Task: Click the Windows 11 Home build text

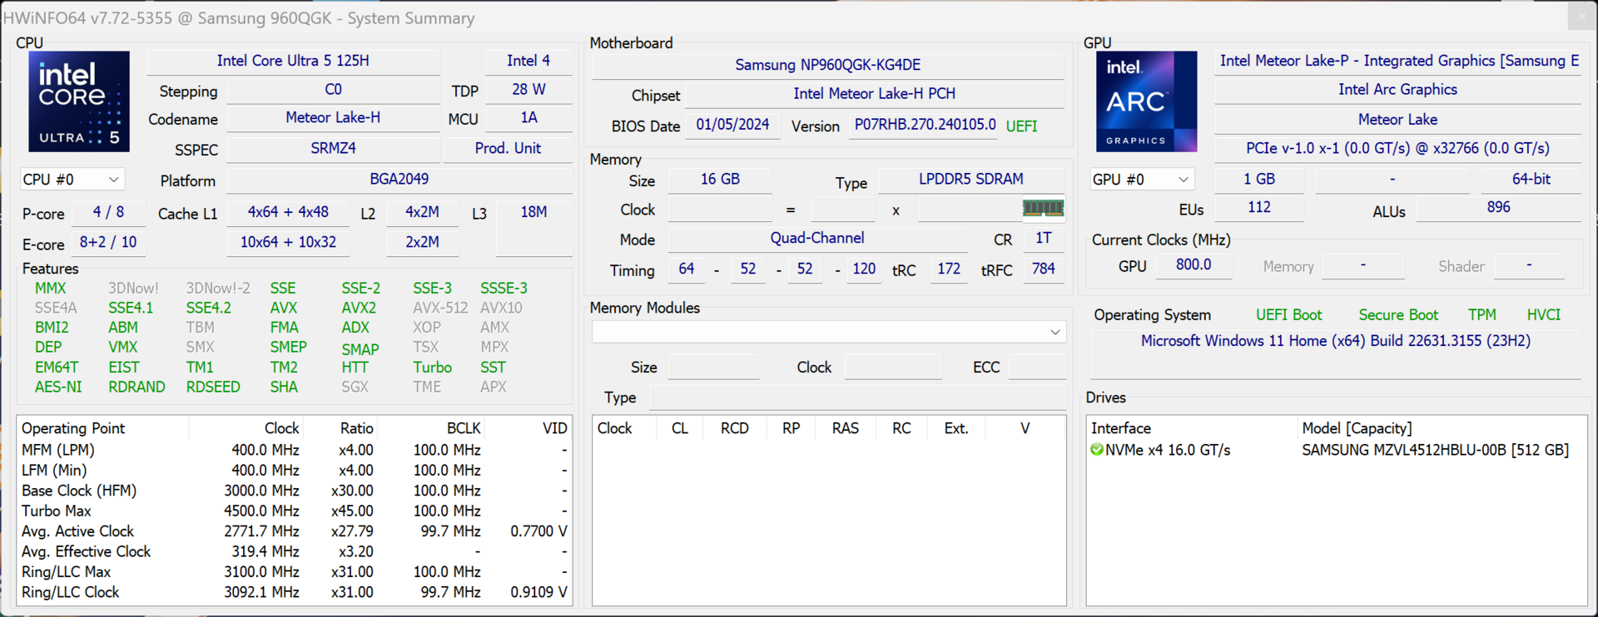Action: click(1335, 341)
